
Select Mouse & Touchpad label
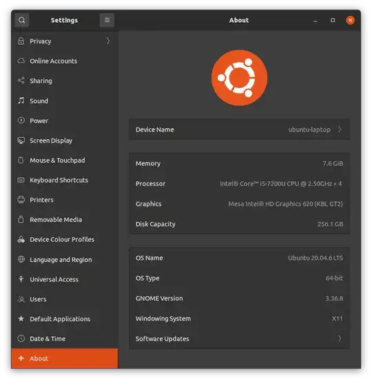pyautogui.click(x=57, y=160)
